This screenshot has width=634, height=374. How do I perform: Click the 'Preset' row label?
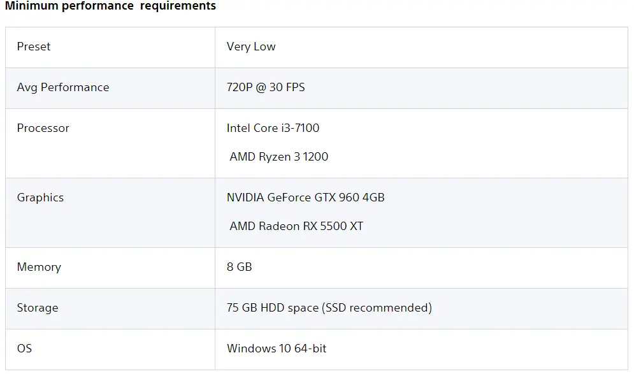point(34,47)
